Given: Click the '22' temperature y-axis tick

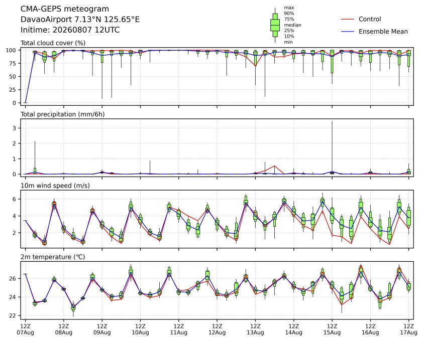Looking at the screenshot, I should point(13,316).
